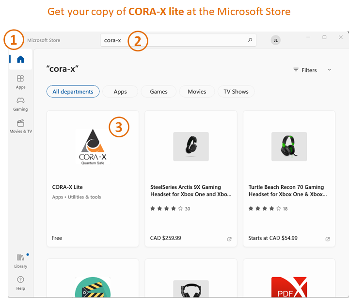
Task: Click the Microsoft Store title text
Action: [x=44, y=40]
